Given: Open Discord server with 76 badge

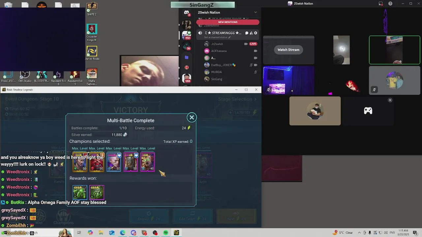Looking at the screenshot, I should (x=187, y=45).
